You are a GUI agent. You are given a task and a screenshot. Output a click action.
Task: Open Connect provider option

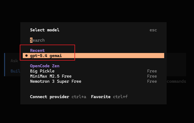coord(50,97)
